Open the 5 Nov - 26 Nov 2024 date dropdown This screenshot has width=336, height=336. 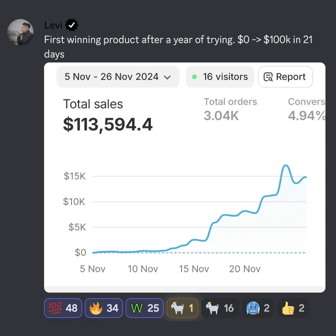pos(118,77)
